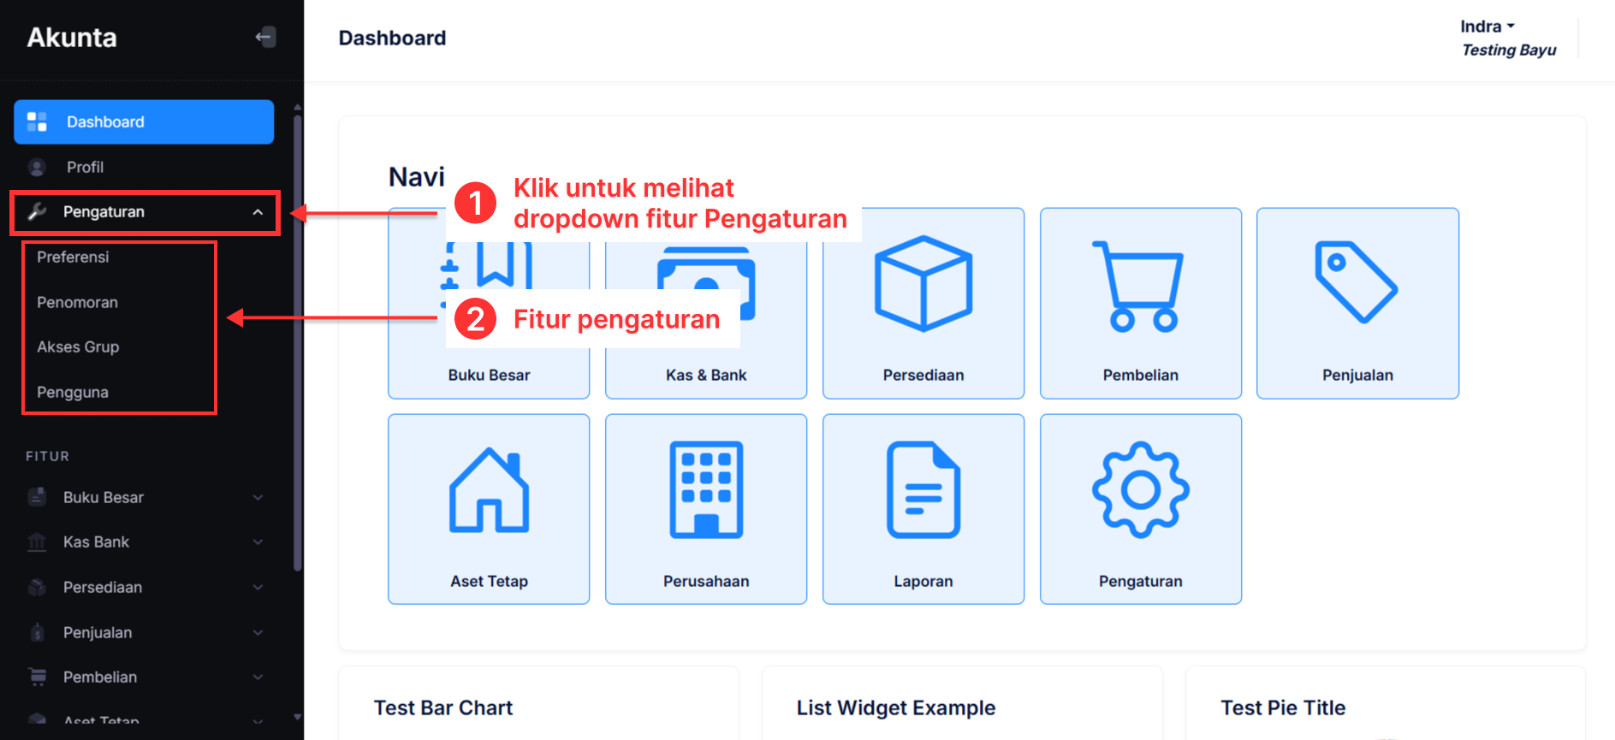Expand the Kas Bank sidebar menu
This screenshot has height=740, width=1615.
(x=258, y=542)
